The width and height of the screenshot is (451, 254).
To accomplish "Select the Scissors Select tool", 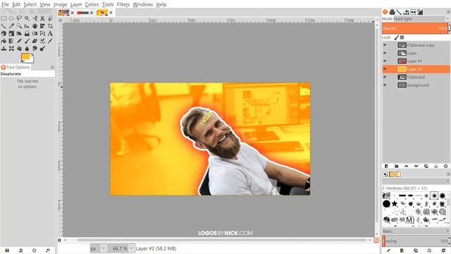I will [42, 18].
